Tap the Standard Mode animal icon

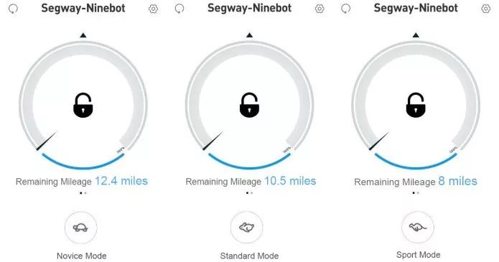pos(247,228)
